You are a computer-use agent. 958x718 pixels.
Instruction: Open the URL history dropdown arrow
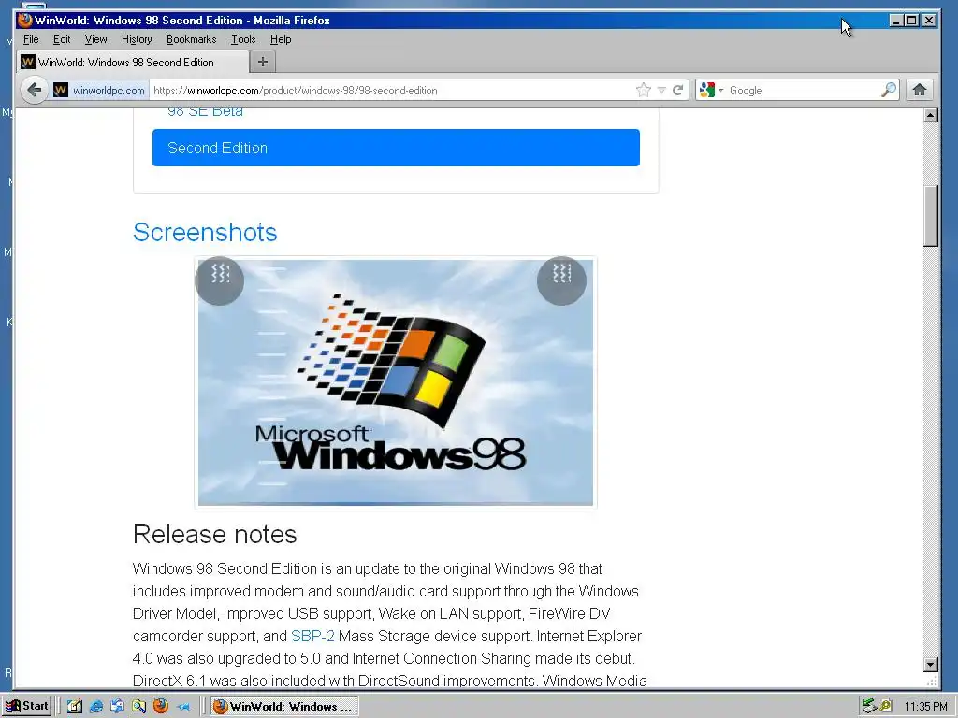(x=661, y=91)
